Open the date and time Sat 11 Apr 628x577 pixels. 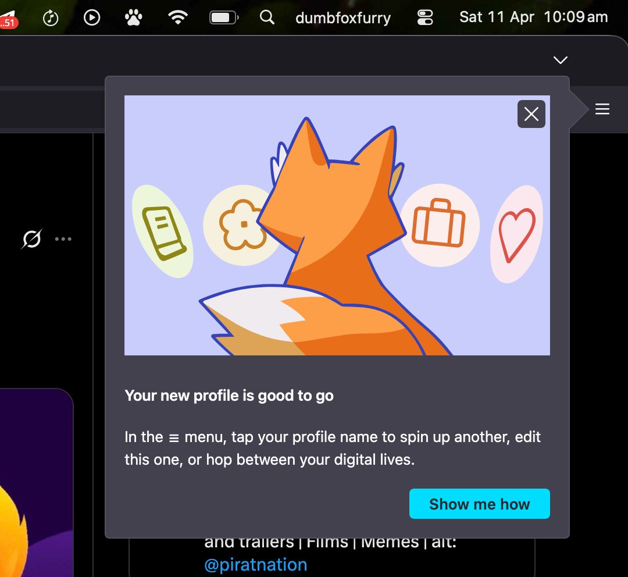click(533, 17)
